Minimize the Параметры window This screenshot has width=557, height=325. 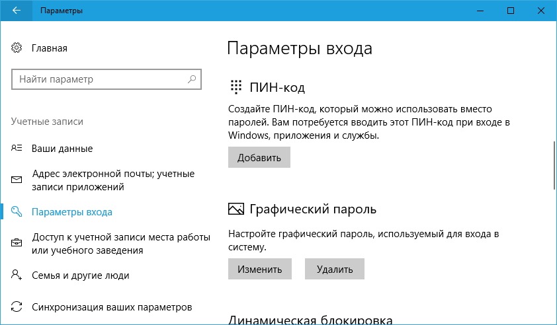(480, 11)
